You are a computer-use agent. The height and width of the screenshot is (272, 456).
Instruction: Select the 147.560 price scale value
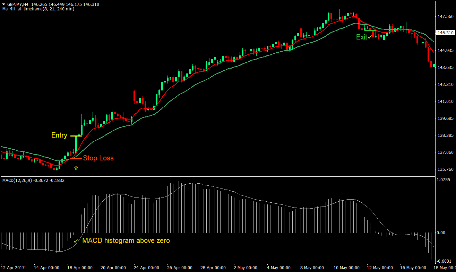446,16
